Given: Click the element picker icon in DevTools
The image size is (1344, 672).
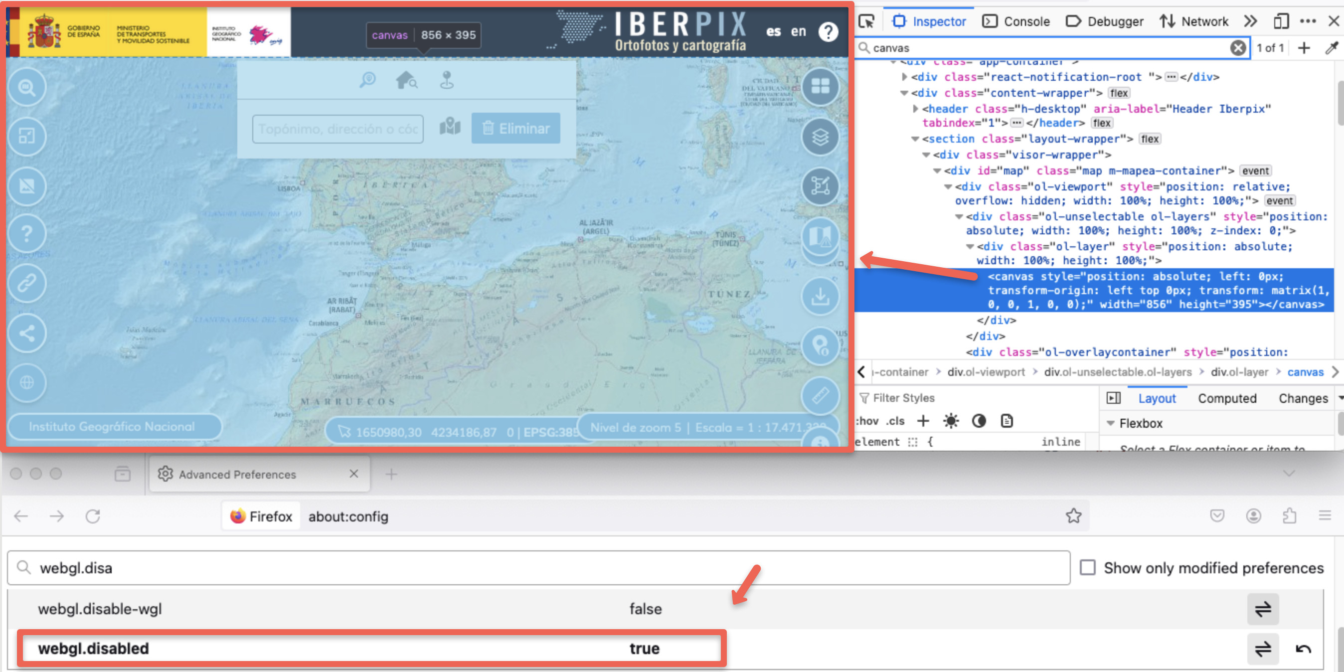Looking at the screenshot, I should 866,21.
